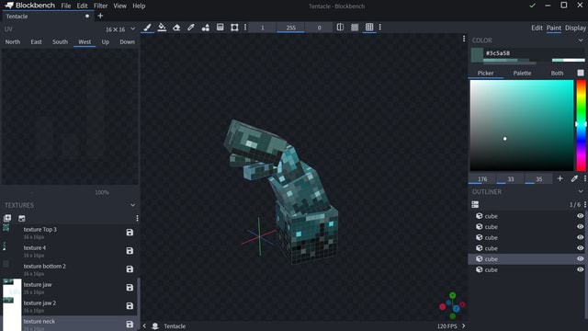Click the brush opacity field showing 255
The width and height of the screenshot is (588, 331).
[290, 28]
